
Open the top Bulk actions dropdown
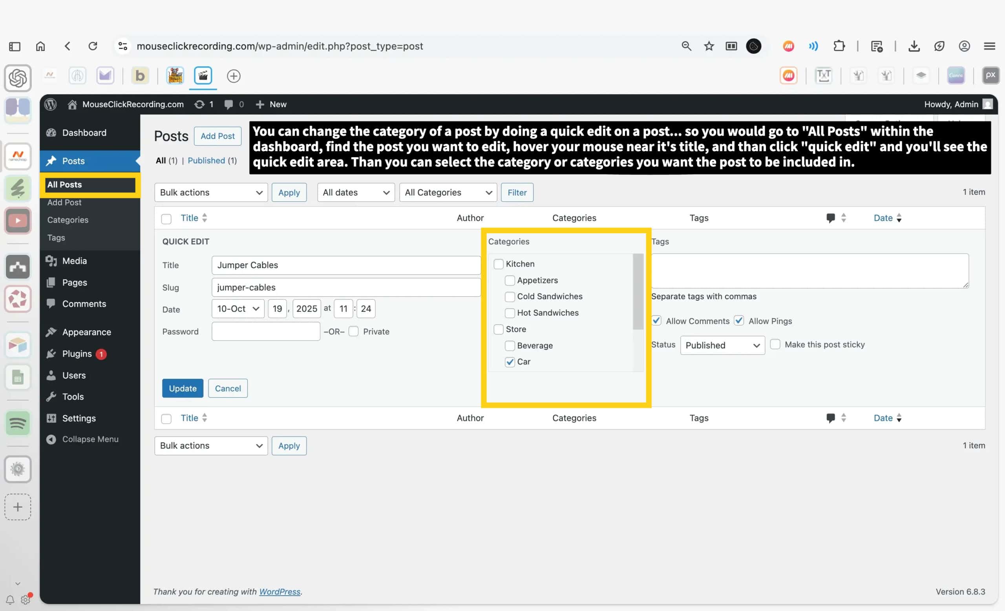point(211,192)
